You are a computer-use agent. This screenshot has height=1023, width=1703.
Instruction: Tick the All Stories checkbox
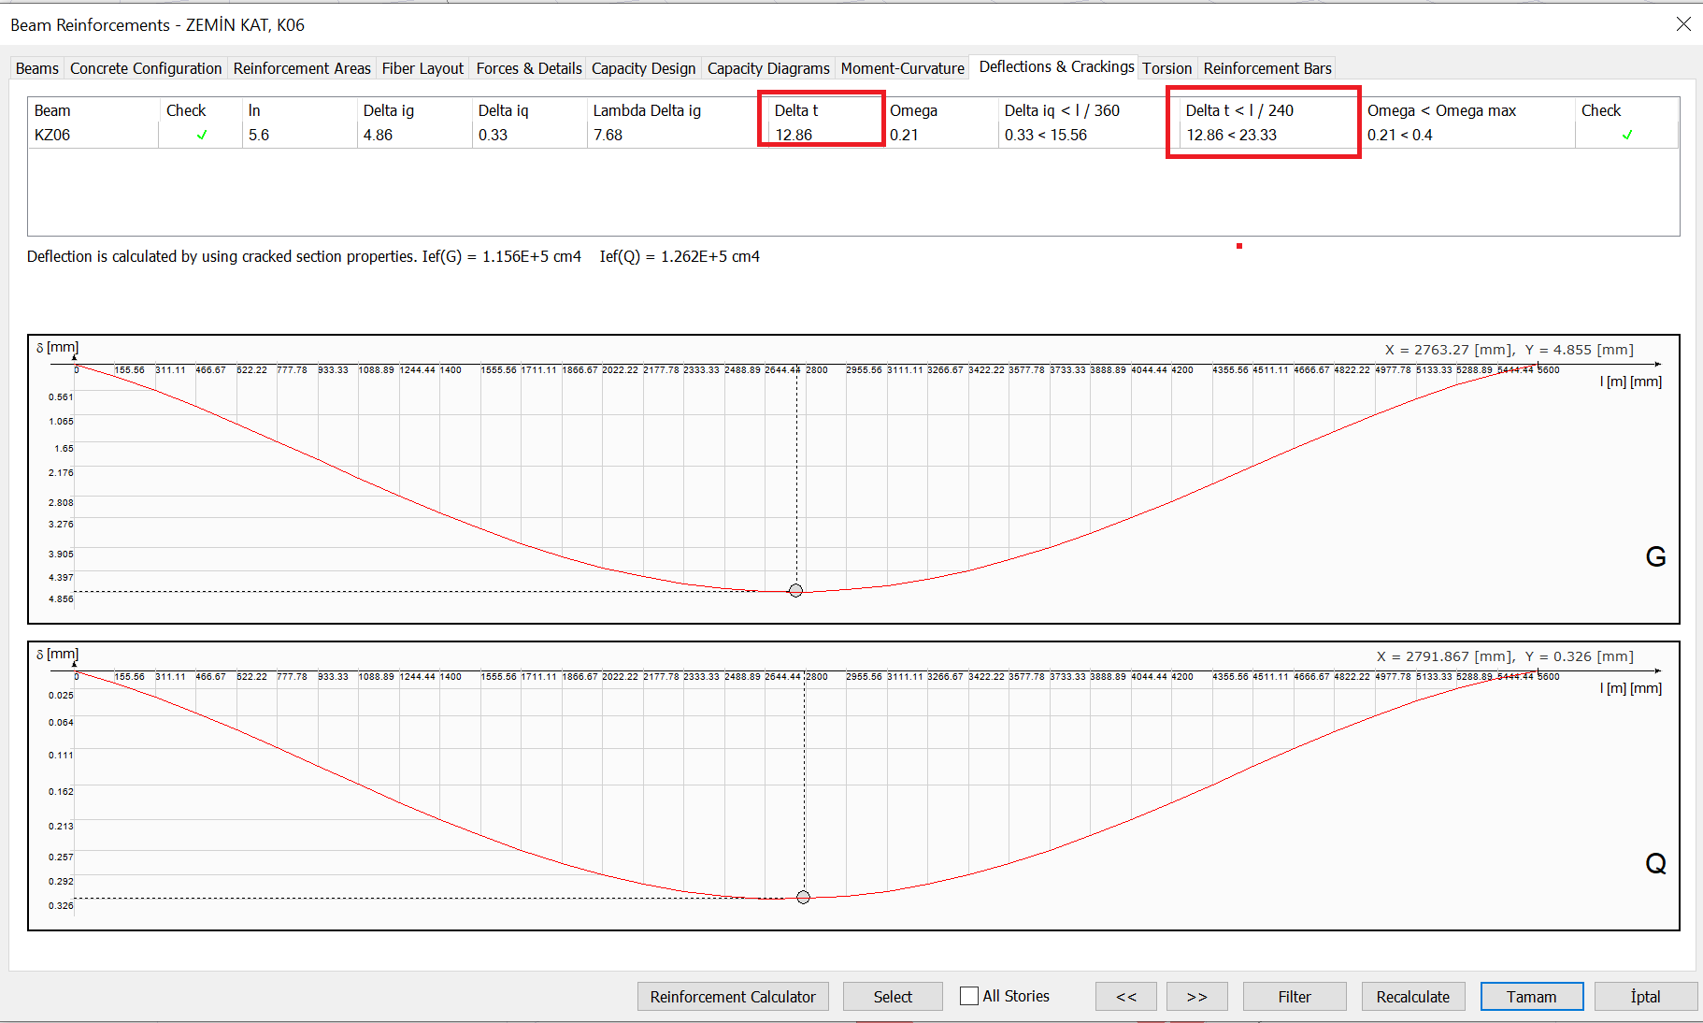[969, 996]
